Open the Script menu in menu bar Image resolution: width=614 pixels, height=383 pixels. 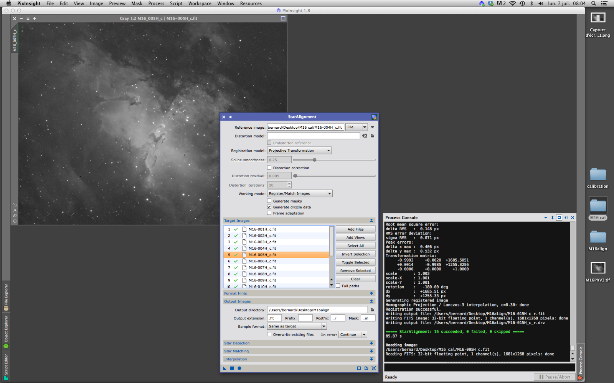point(176,3)
